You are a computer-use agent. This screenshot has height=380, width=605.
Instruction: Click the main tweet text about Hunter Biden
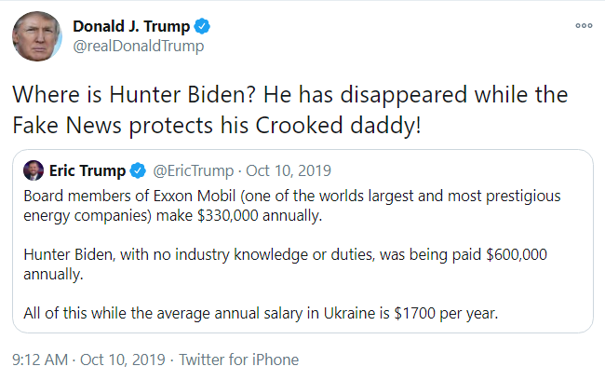click(290, 110)
